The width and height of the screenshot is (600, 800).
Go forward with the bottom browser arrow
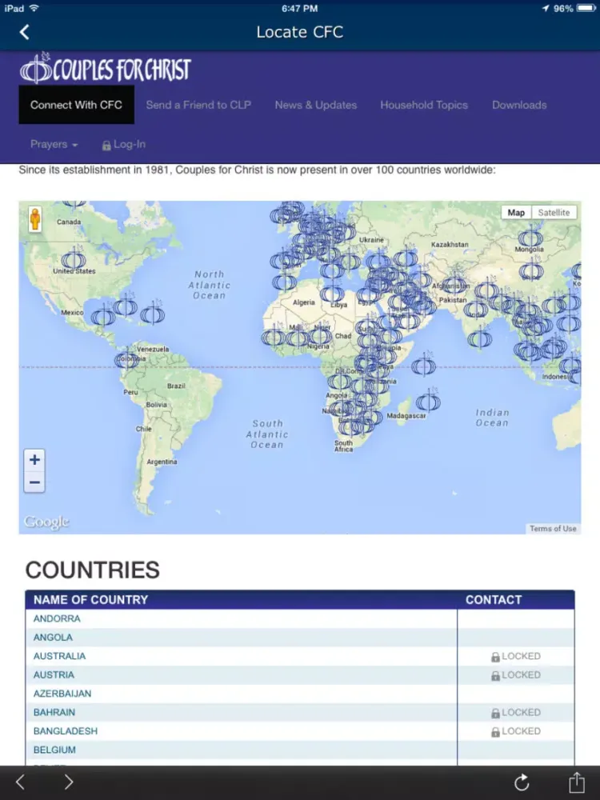tap(69, 782)
